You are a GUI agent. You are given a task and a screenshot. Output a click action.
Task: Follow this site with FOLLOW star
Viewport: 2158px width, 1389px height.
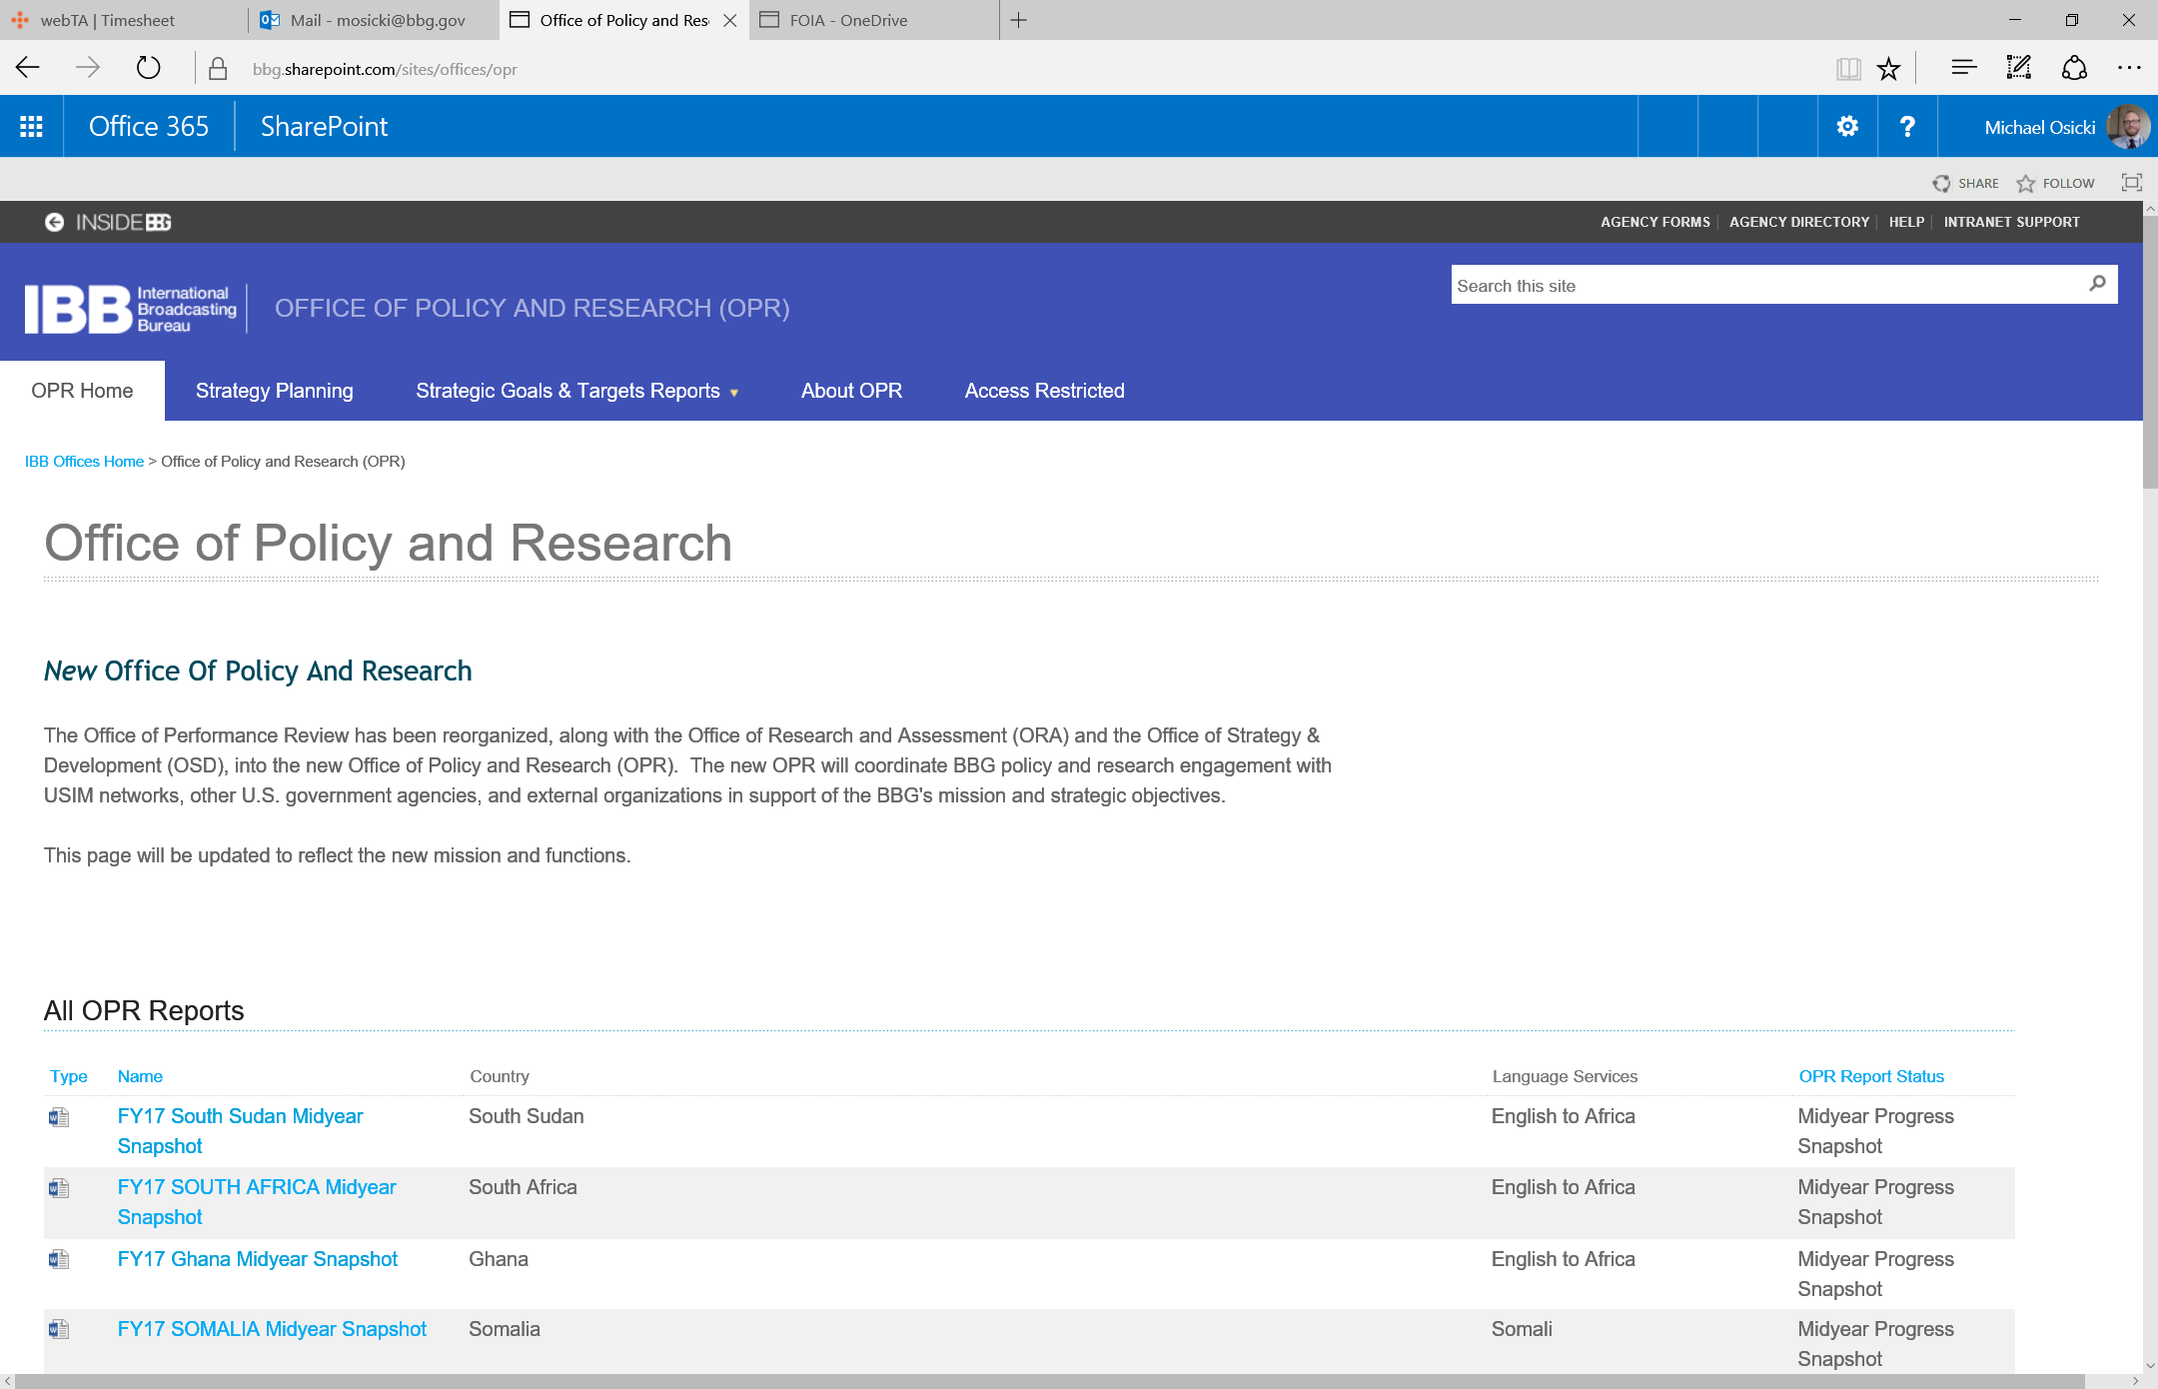(x=2055, y=183)
